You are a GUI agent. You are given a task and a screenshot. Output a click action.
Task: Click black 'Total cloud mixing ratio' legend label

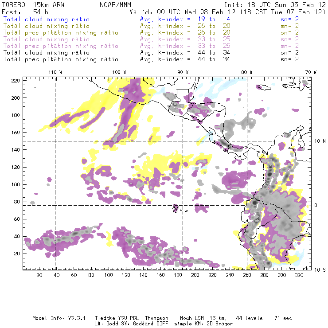pos(47,52)
